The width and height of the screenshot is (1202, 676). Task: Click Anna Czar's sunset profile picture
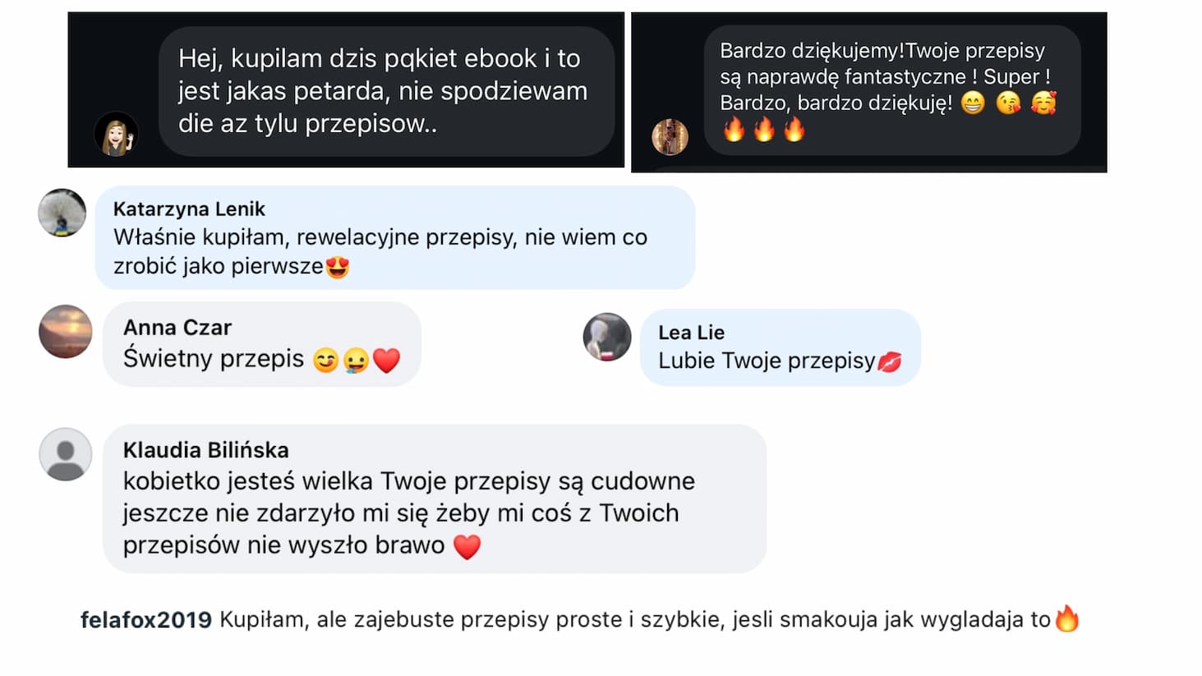(66, 331)
